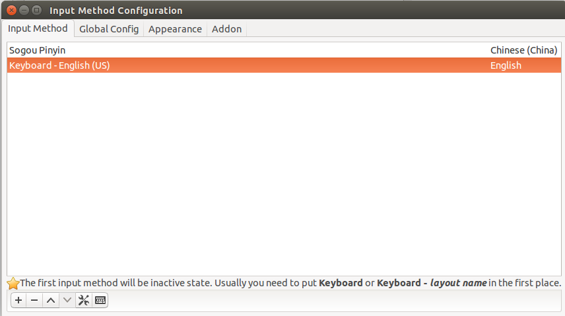
Task: Click empty area of input method list
Action: click(284, 173)
